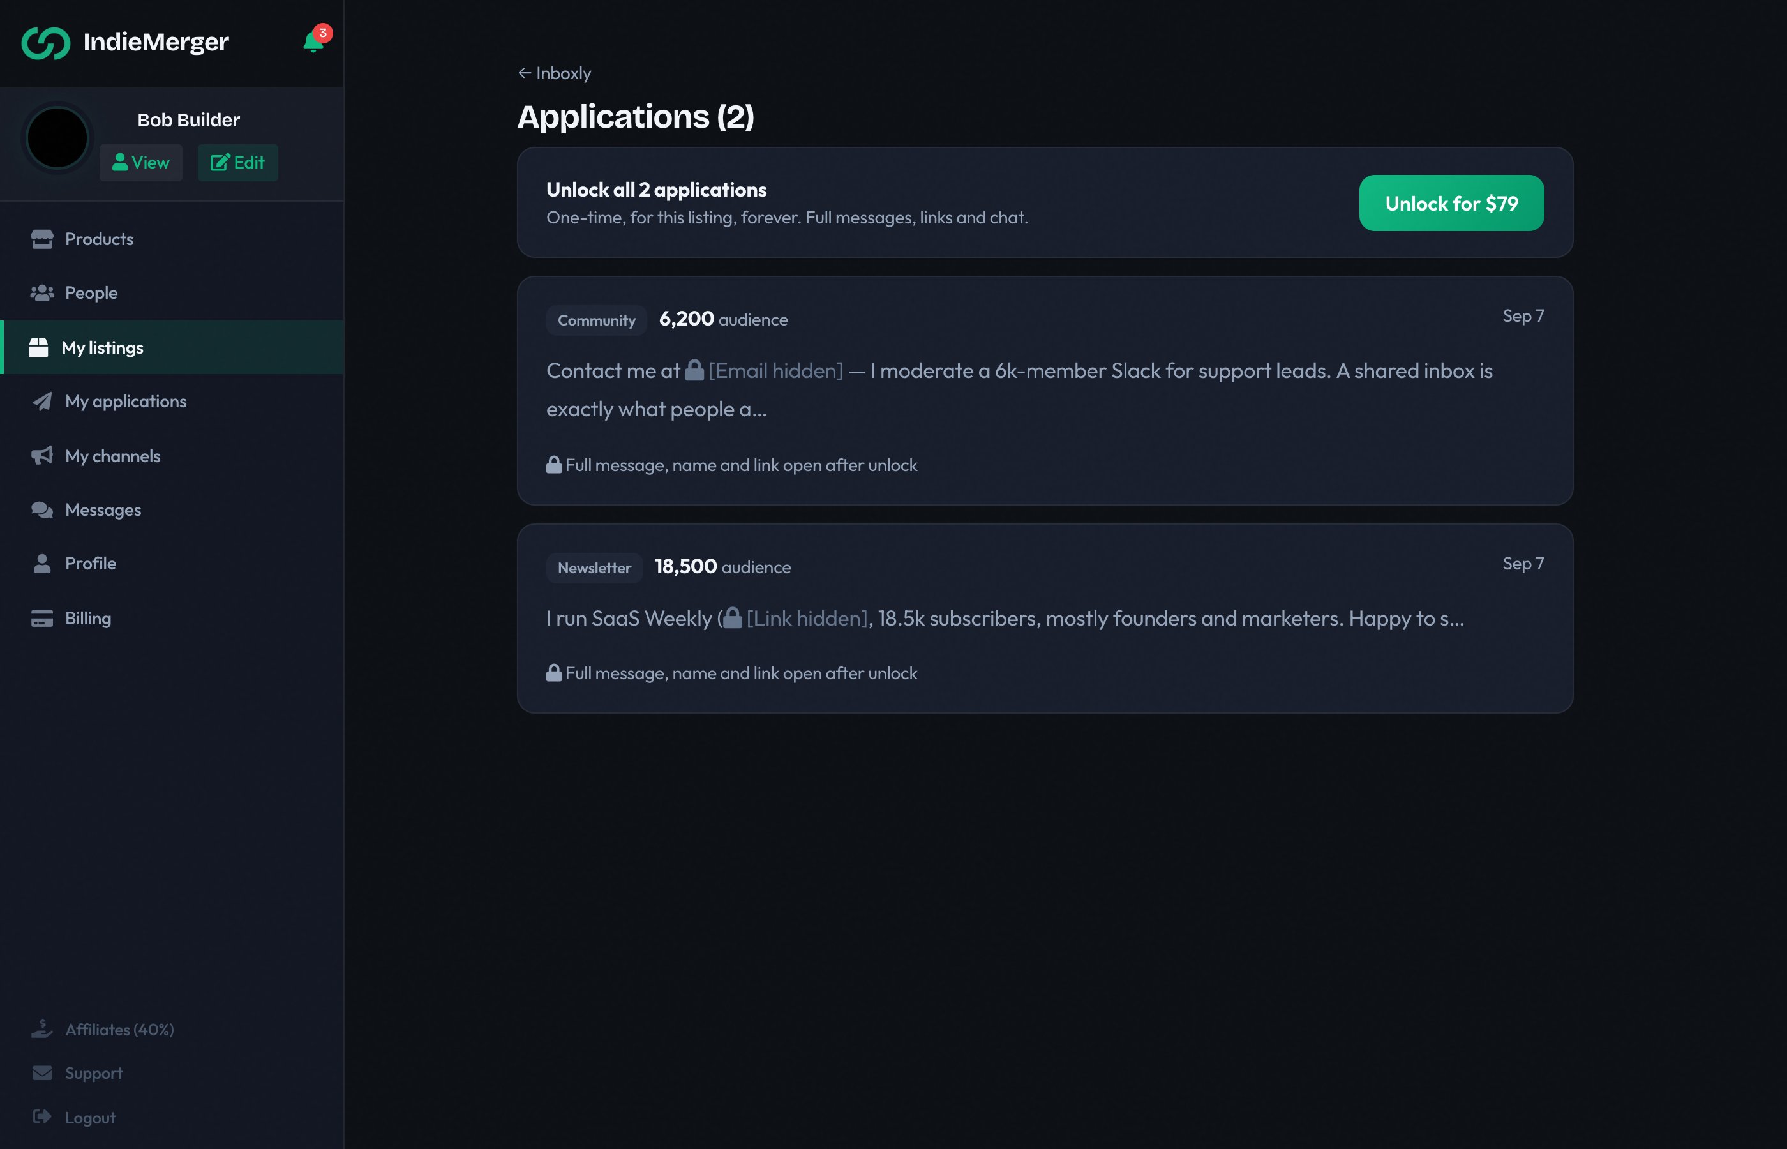Click the IndieMerger brand name
1787x1149 pixels.
(156, 43)
